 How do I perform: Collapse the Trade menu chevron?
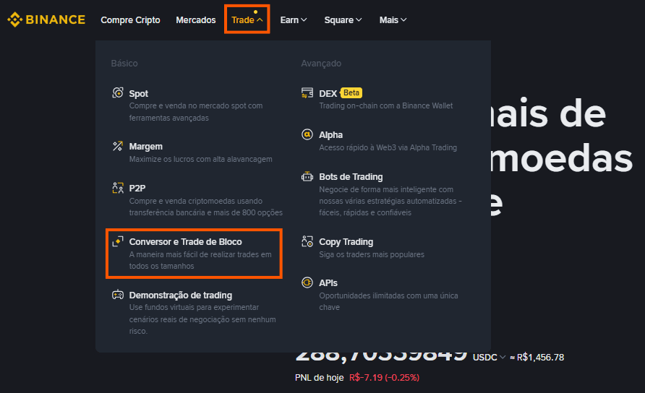click(260, 20)
